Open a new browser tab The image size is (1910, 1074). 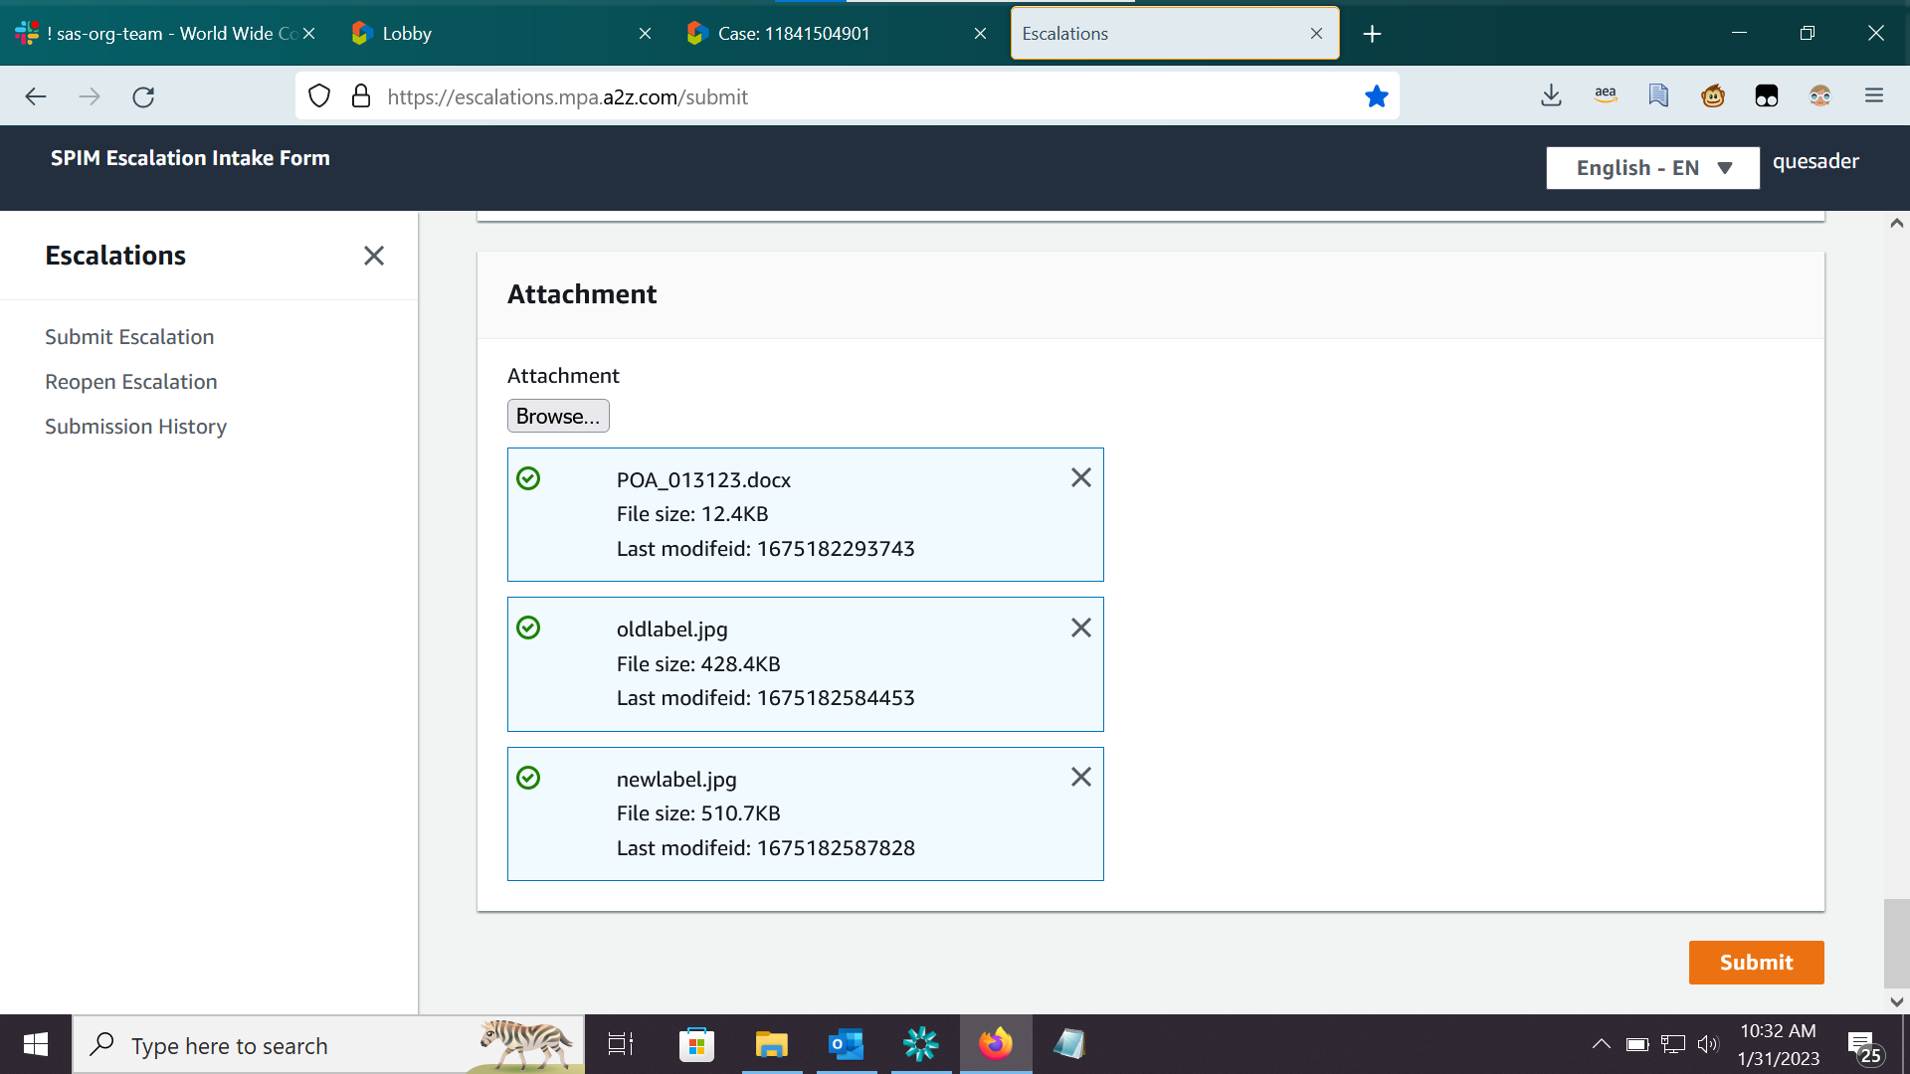coord(1372,34)
